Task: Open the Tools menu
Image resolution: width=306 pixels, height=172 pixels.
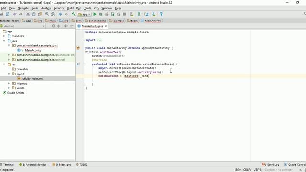Action: coord(87,8)
